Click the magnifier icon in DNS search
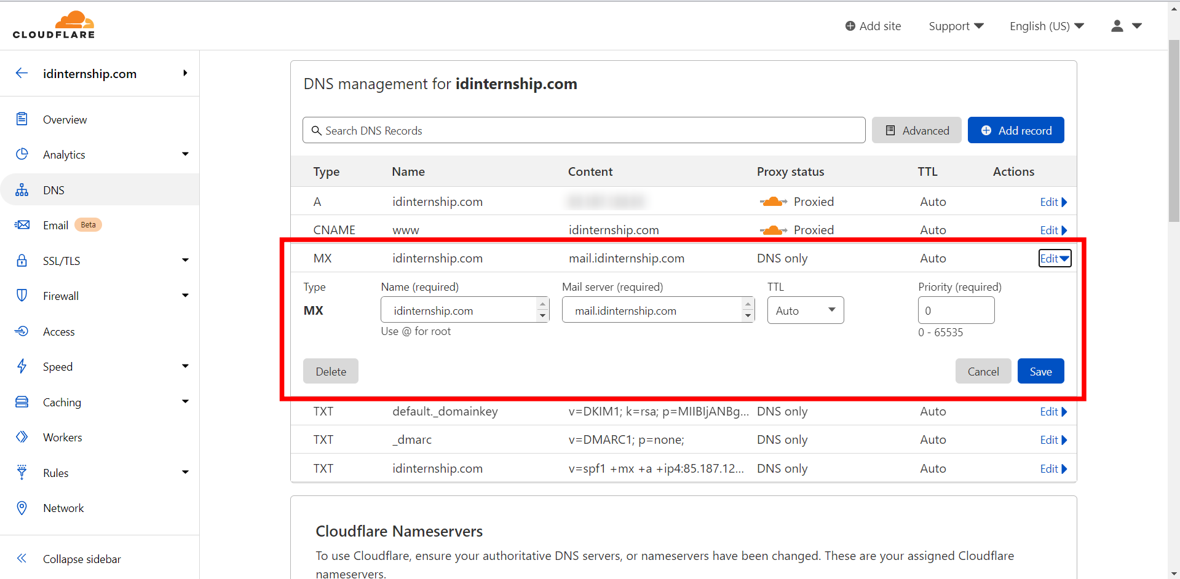This screenshot has width=1180, height=579. (x=317, y=130)
